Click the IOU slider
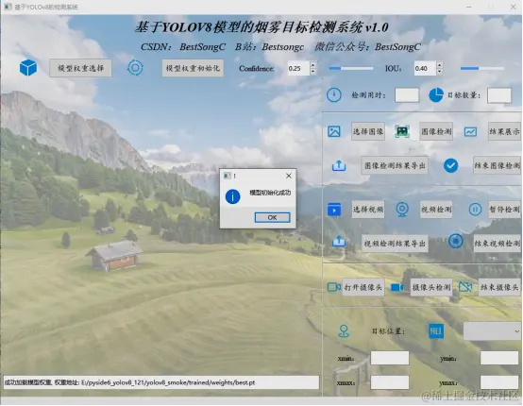This screenshot has width=523, height=406. point(482,68)
